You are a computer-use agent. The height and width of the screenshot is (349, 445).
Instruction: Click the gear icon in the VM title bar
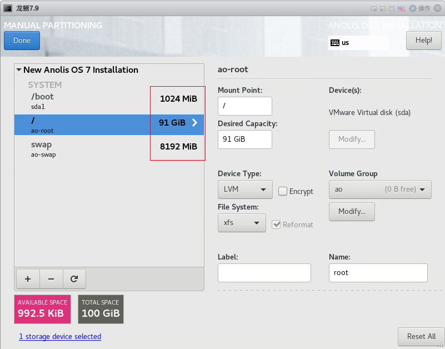point(412,8)
